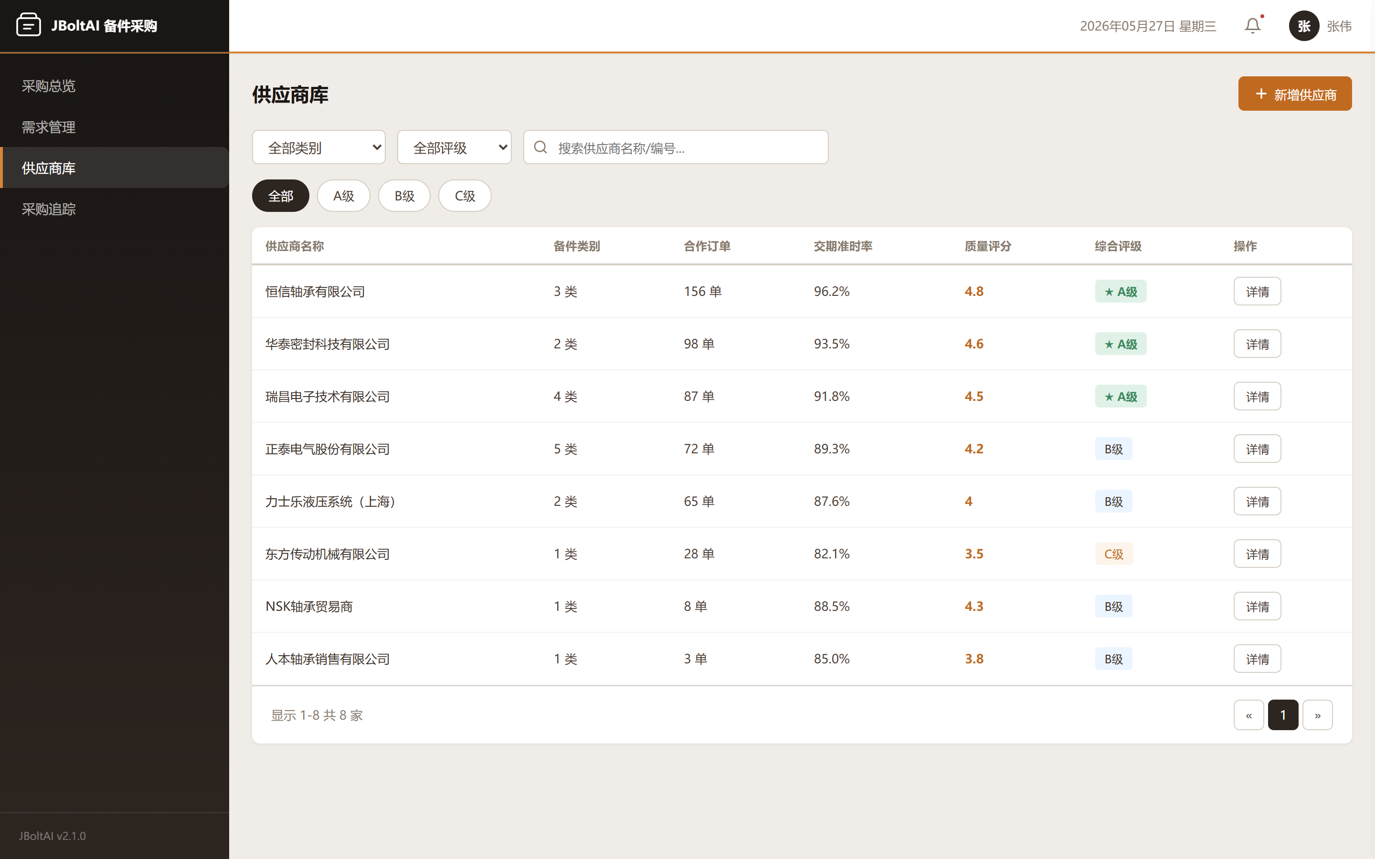Click A级 badge for 华泰密封科技有限公司

coord(1121,344)
